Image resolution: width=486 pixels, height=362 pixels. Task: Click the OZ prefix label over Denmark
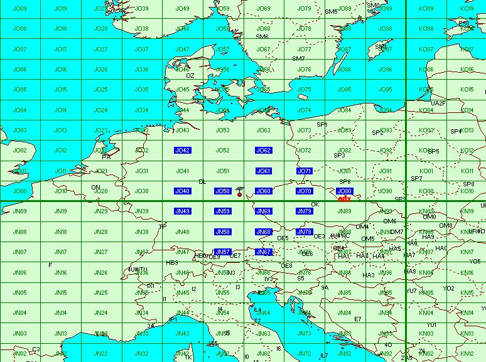tap(191, 76)
